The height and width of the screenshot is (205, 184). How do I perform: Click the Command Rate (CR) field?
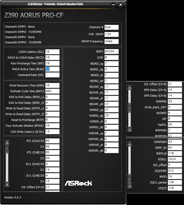pyautogui.click(x=52, y=75)
